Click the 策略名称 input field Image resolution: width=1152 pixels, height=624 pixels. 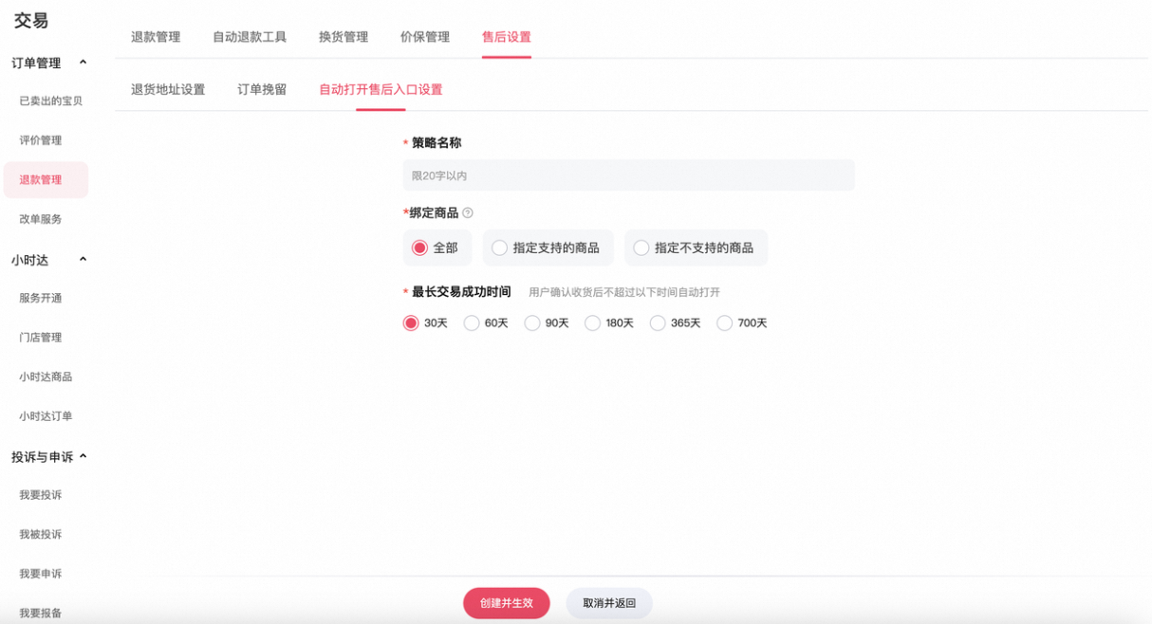tap(629, 174)
